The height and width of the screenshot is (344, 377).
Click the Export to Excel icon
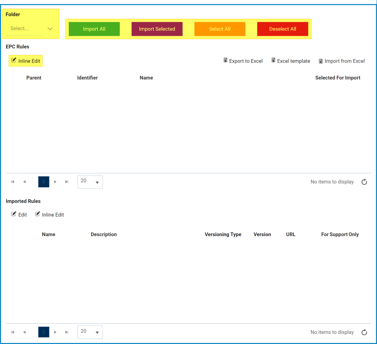pyautogui.click(x=225, y=60)
